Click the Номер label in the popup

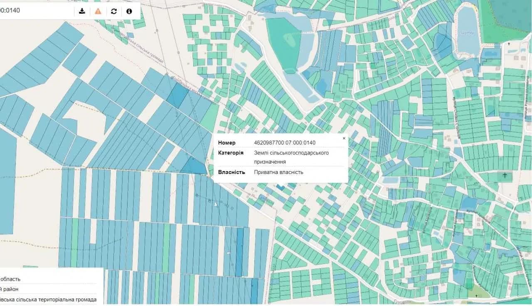coord(227,143)
